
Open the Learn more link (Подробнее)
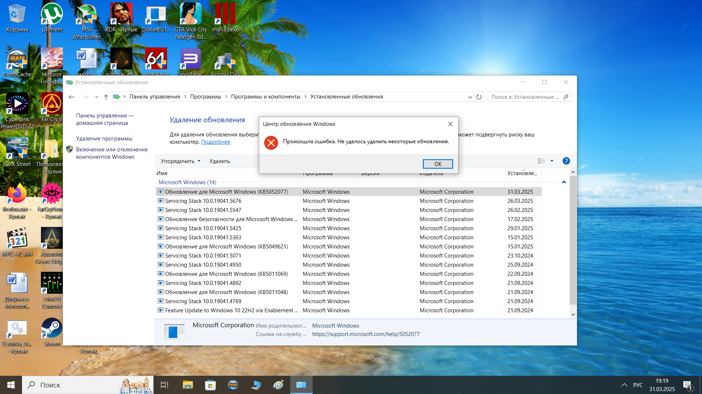(x=215, y=142)
